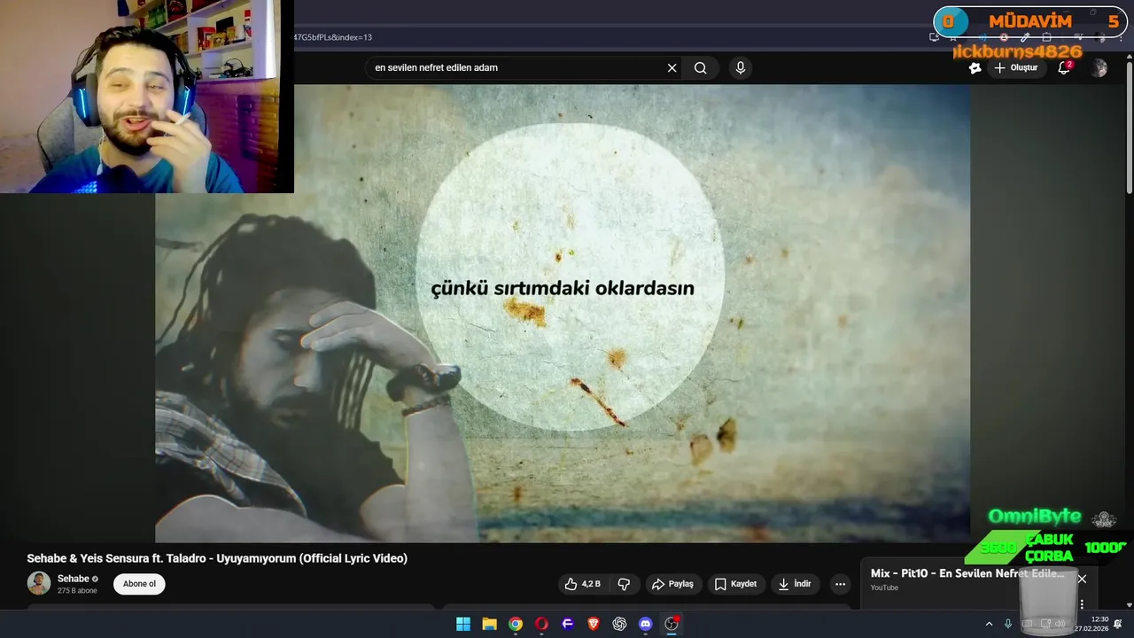Open the Mix - Pit10 - En Sevilen playlist title
The width and height of the screenshot is (1134, 638).
pos(967,573)
